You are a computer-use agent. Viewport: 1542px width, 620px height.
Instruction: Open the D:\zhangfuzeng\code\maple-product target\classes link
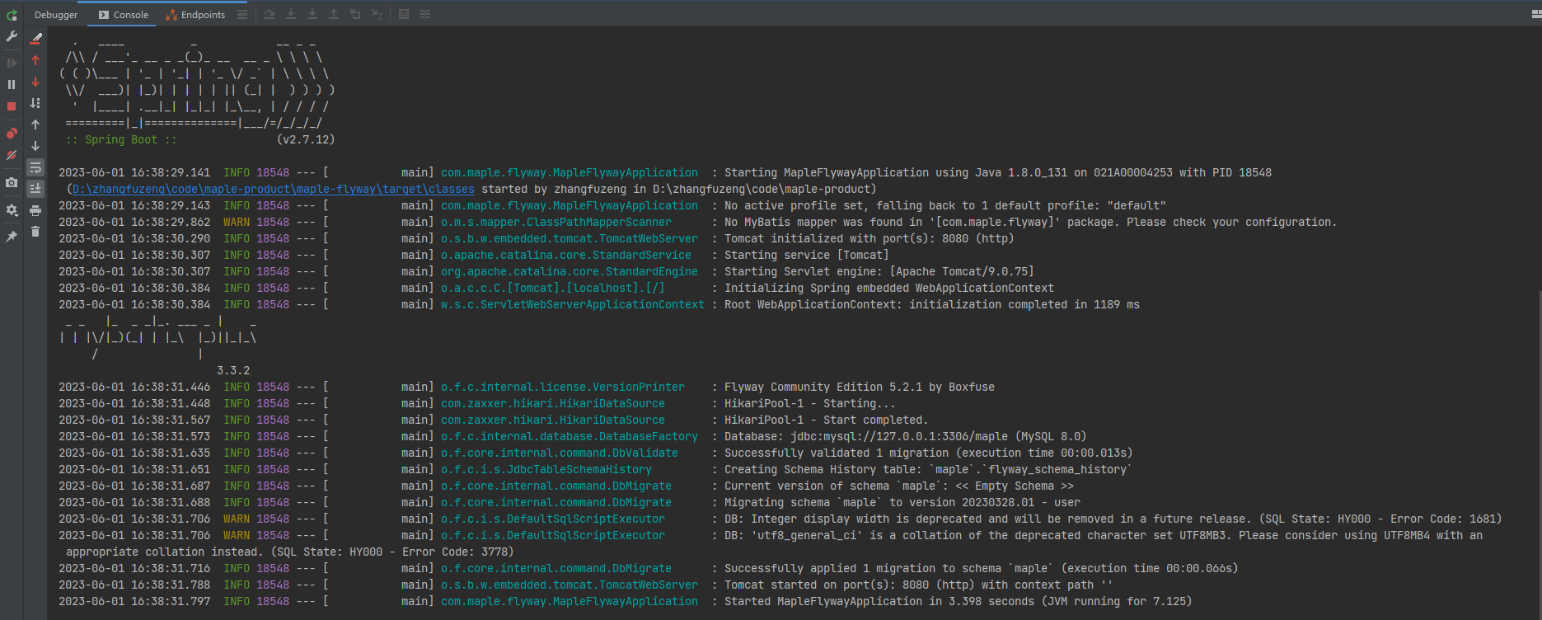click(274, 189)
